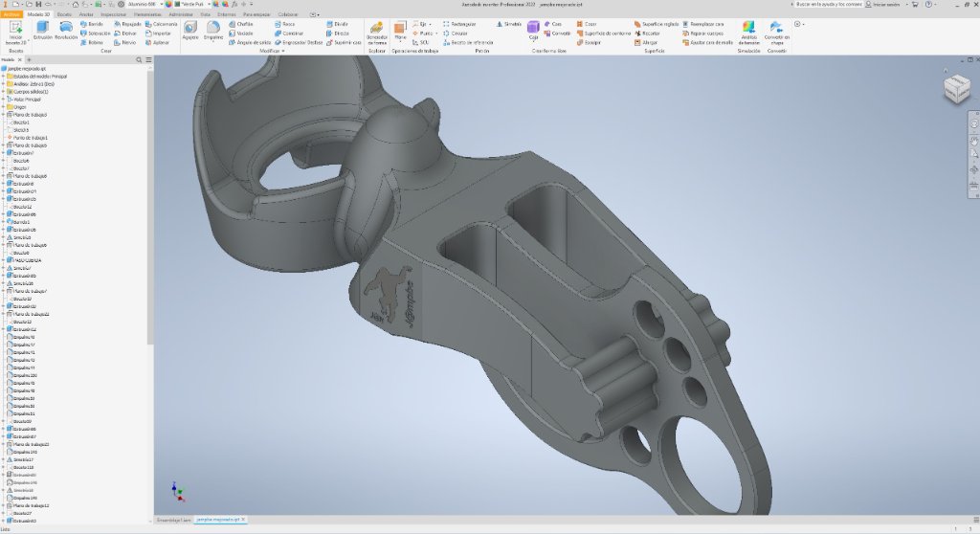Select the Combinar tool
The image size is (980, 534).
[x=289, y=33]
